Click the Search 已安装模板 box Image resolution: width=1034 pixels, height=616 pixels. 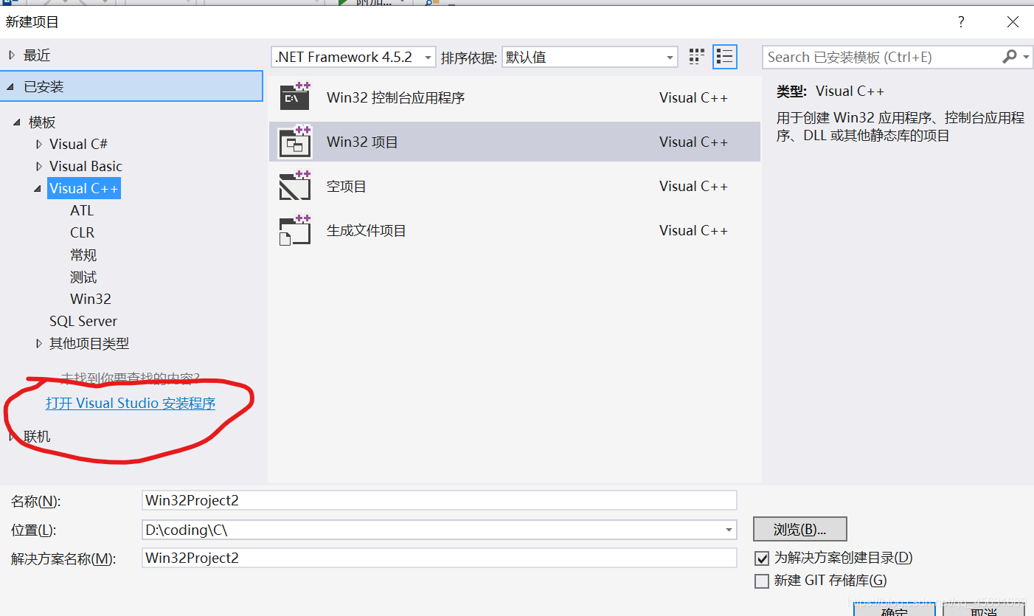(881, 57)
